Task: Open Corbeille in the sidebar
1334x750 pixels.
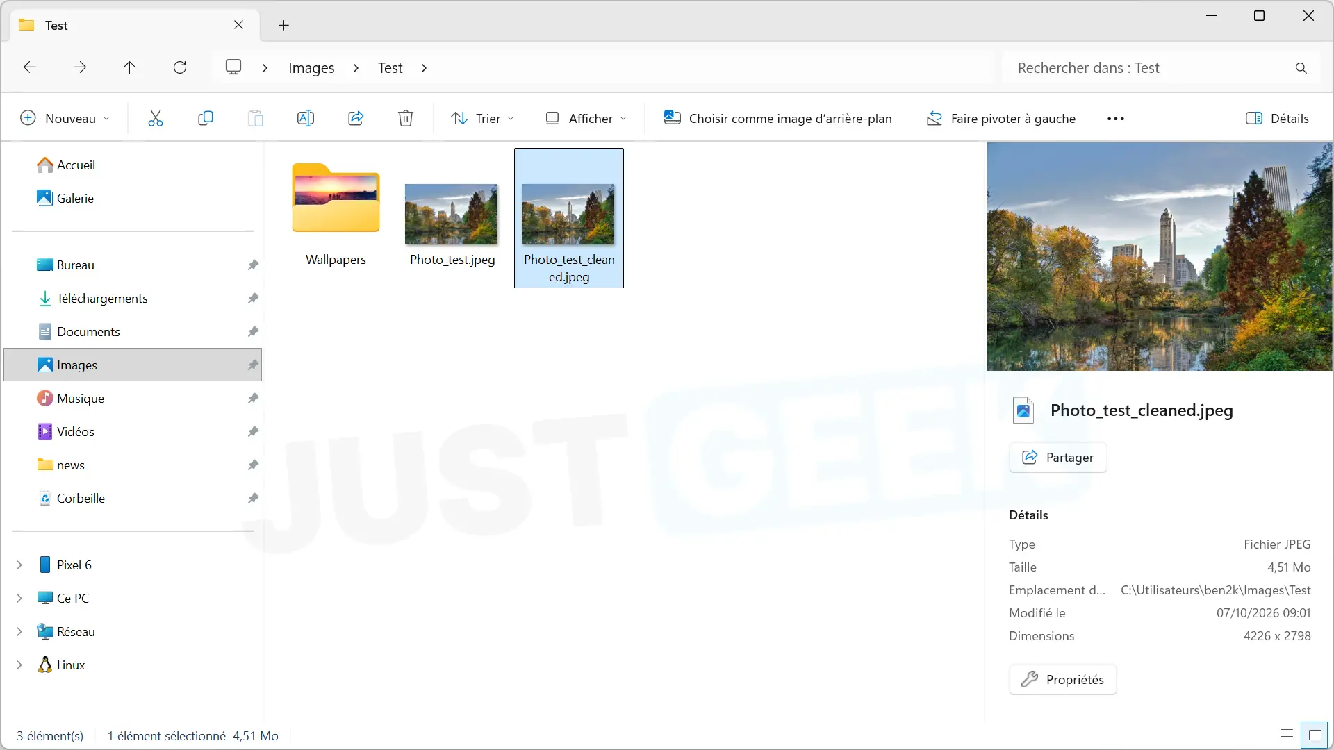Action: coord(71,499)
